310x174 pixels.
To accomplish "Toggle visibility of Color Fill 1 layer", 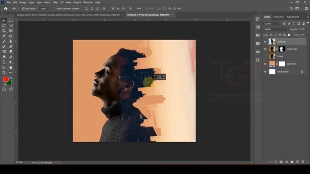I will click(265, 64).
